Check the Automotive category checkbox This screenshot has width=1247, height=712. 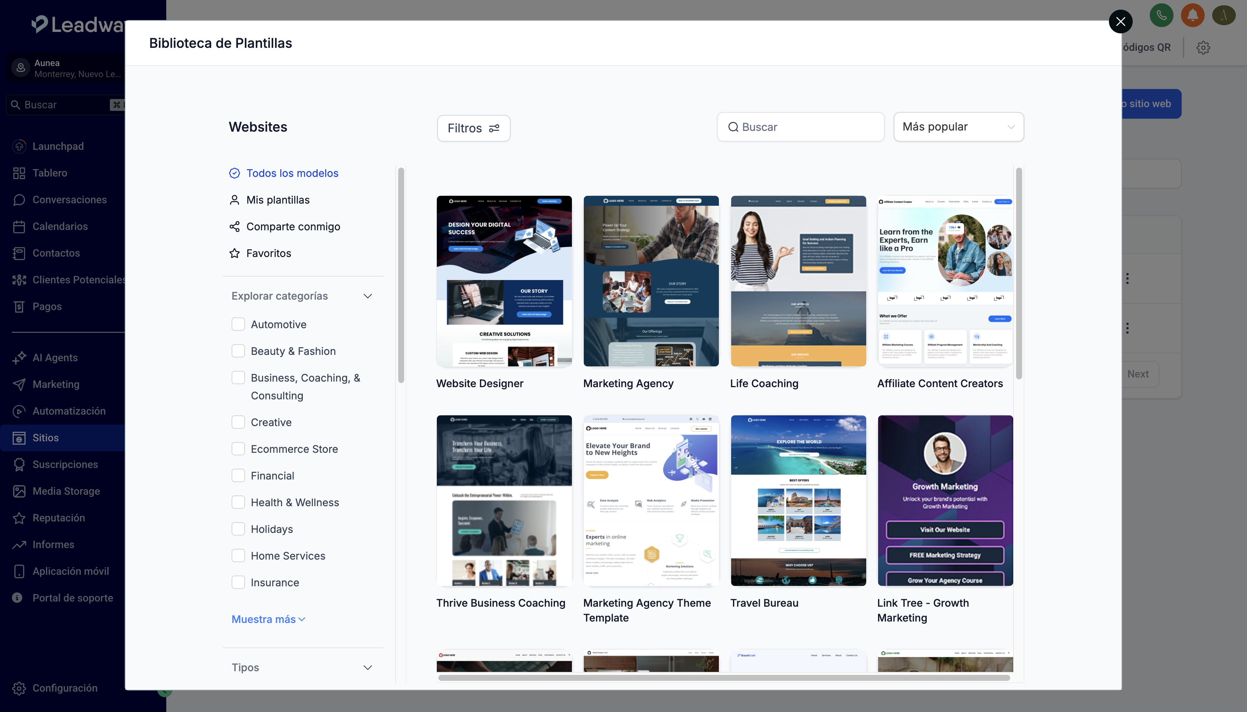[238, 324]
